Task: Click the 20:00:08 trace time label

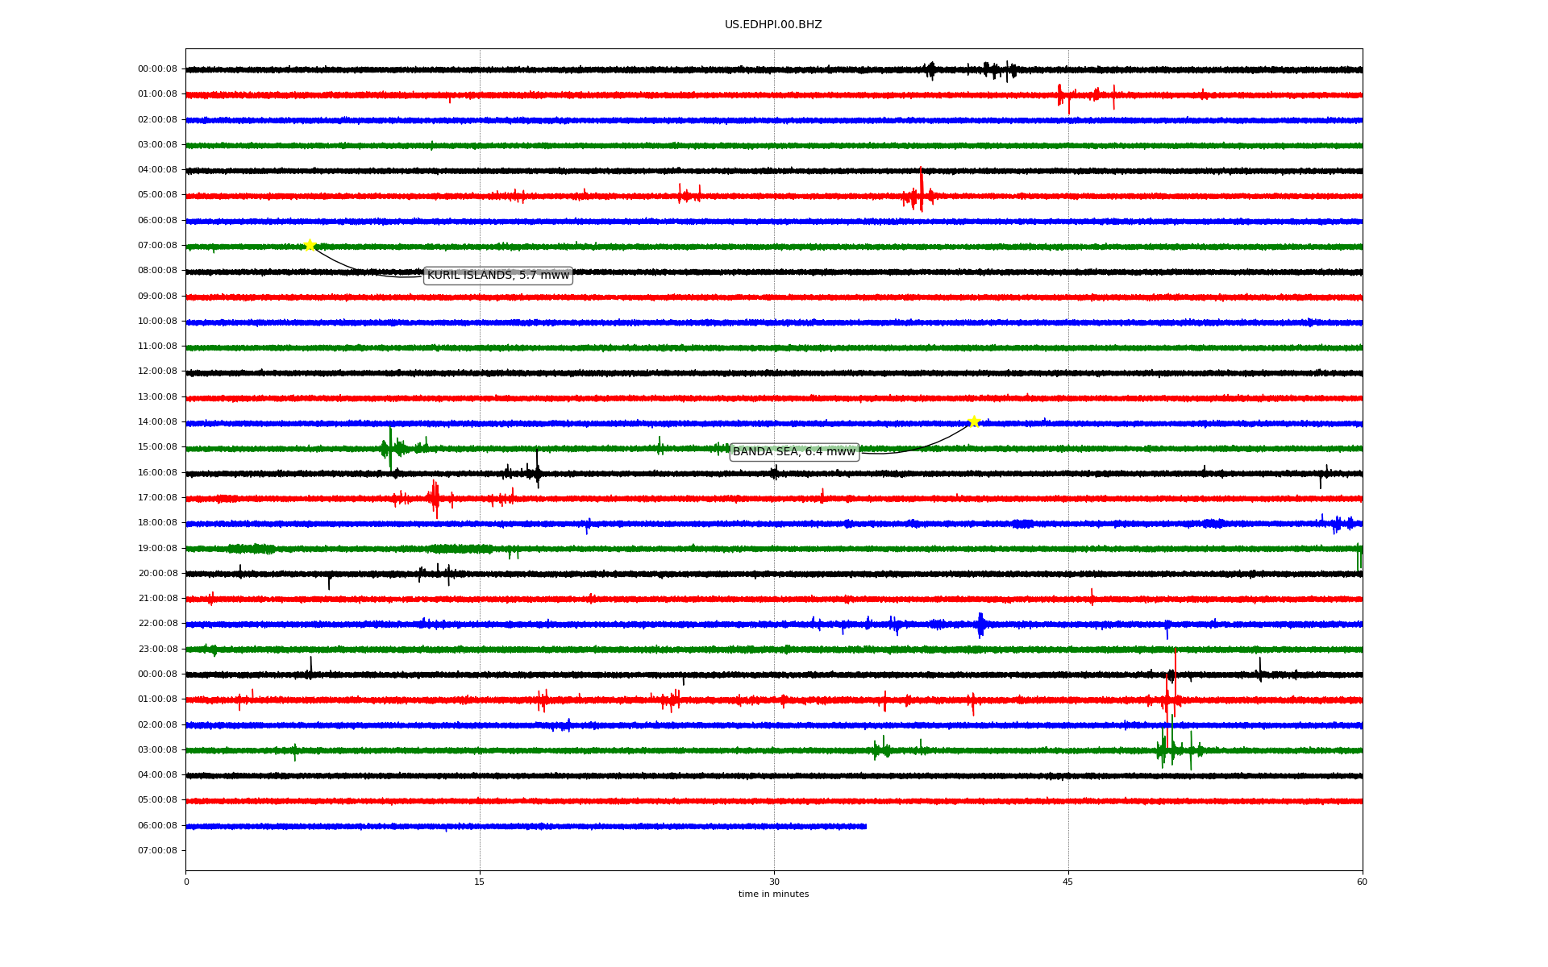Action: coord(157,573)
